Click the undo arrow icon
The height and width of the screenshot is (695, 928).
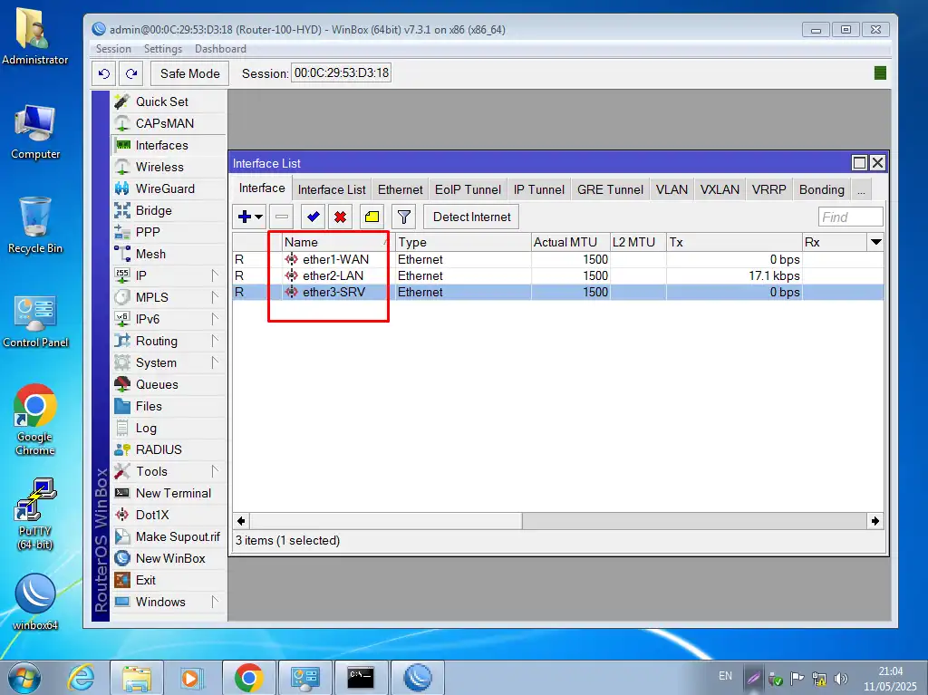point(104,73)
